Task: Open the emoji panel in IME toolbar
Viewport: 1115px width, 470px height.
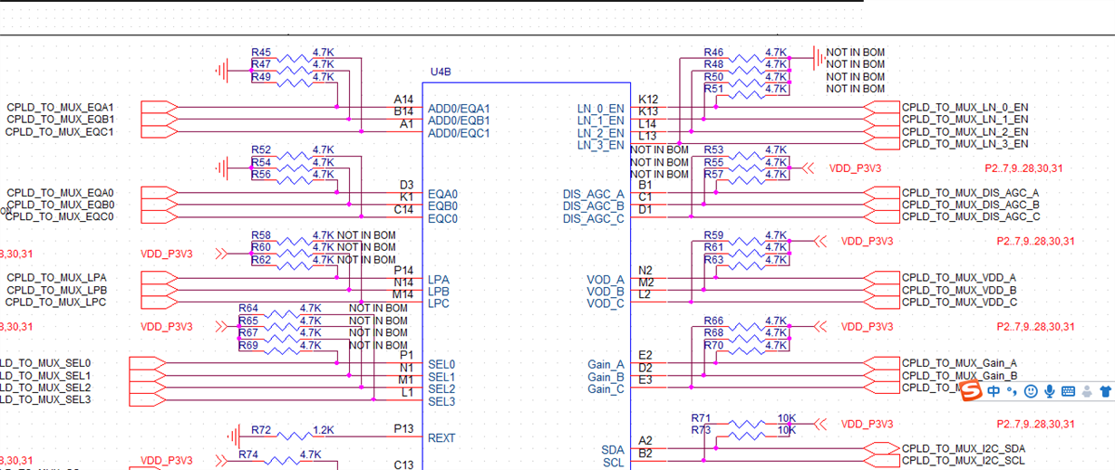Action: coord(1031,391)
